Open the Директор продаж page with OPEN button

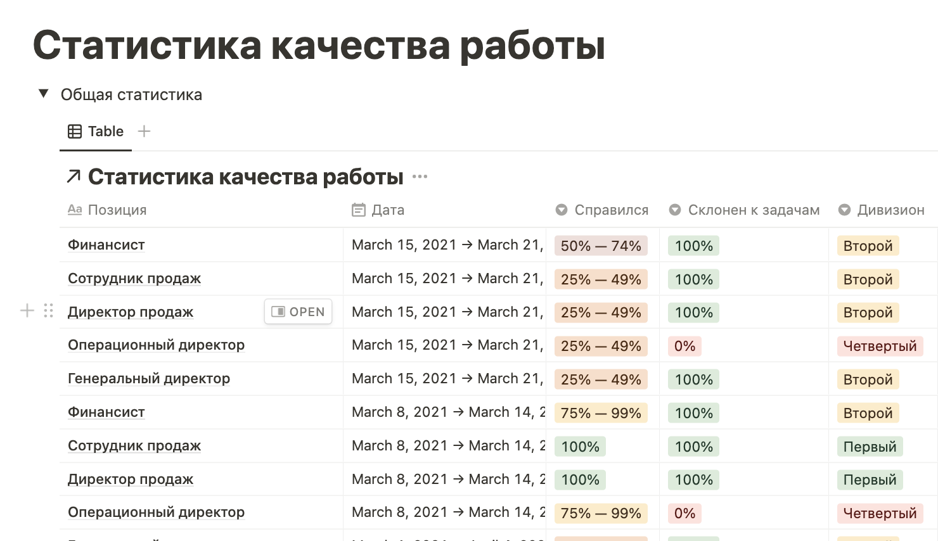coord(298,312)
